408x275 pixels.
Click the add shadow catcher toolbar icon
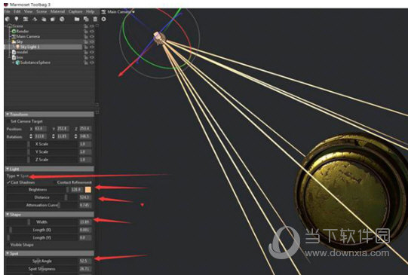coord(35,19)
